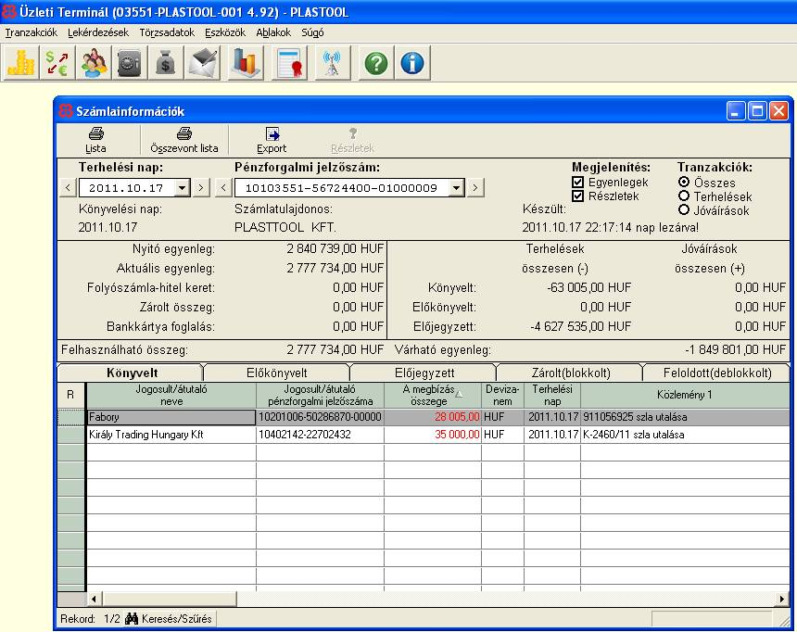Select the Király Trading Hungary Kft row
The width and height of the screenshot is (797, 632).
coord(171,434)
